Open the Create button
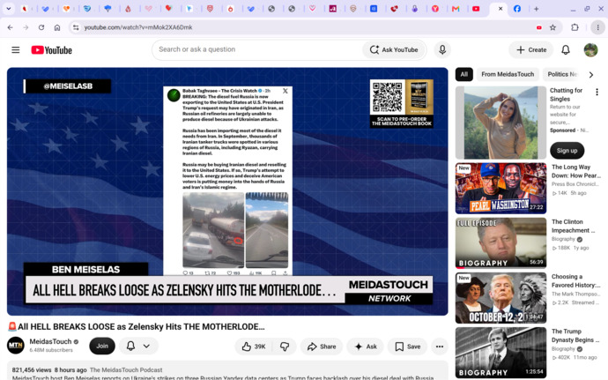Viewport: 608px width, 380px height. [x=531, y=49]
